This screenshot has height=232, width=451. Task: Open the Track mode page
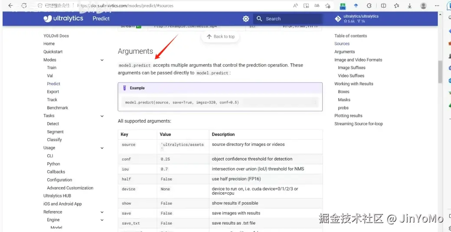(x=52, y=100)
